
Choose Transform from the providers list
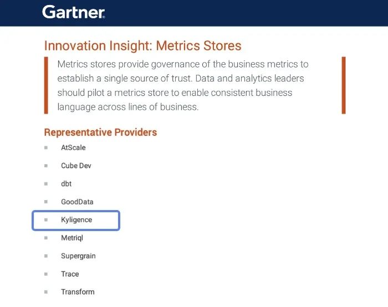pos(78,292)
